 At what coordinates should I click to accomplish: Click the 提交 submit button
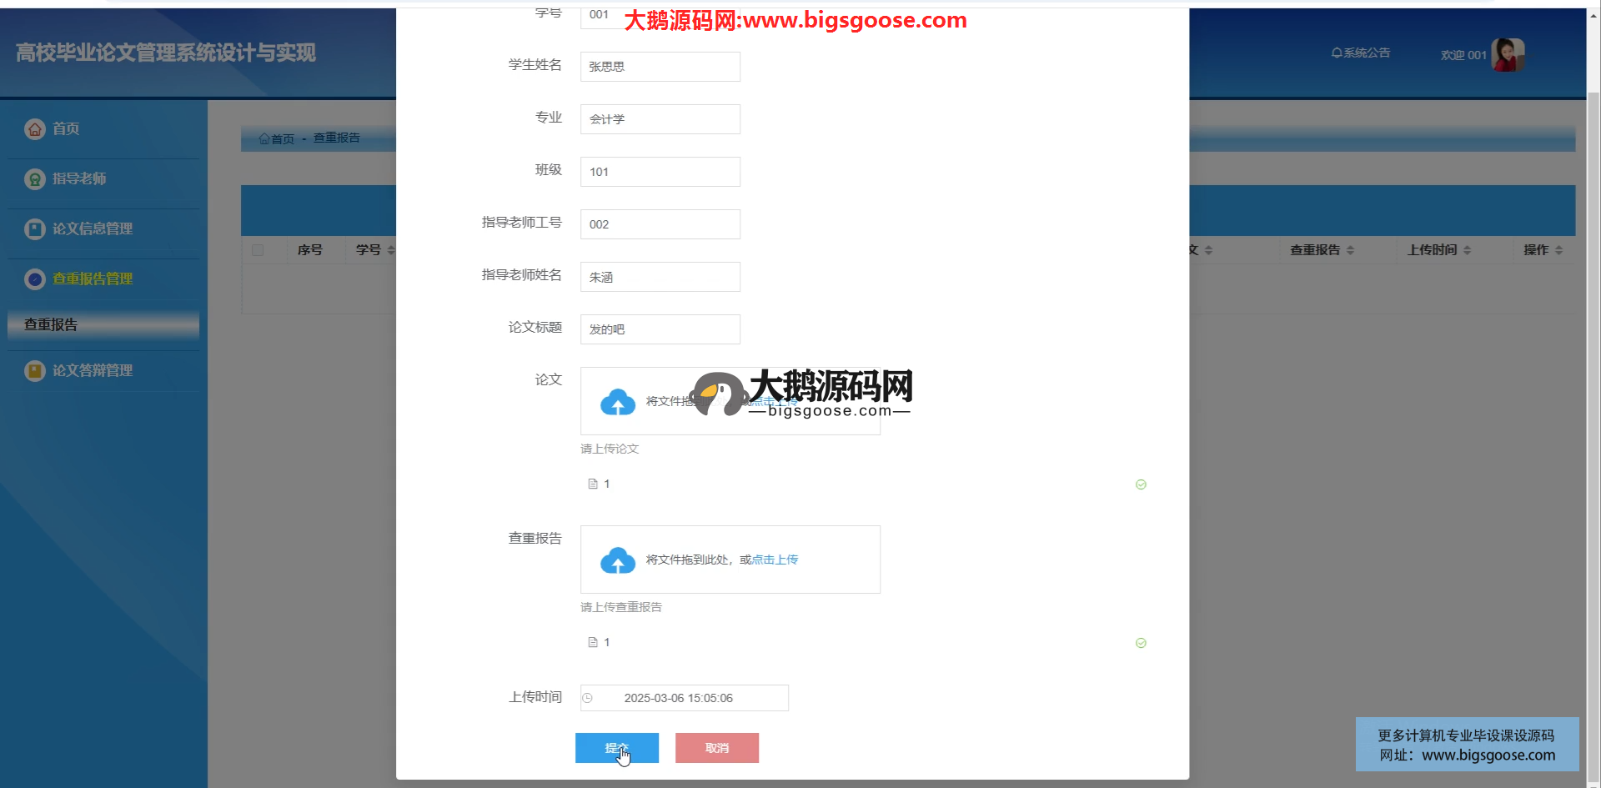click(616, 748)
